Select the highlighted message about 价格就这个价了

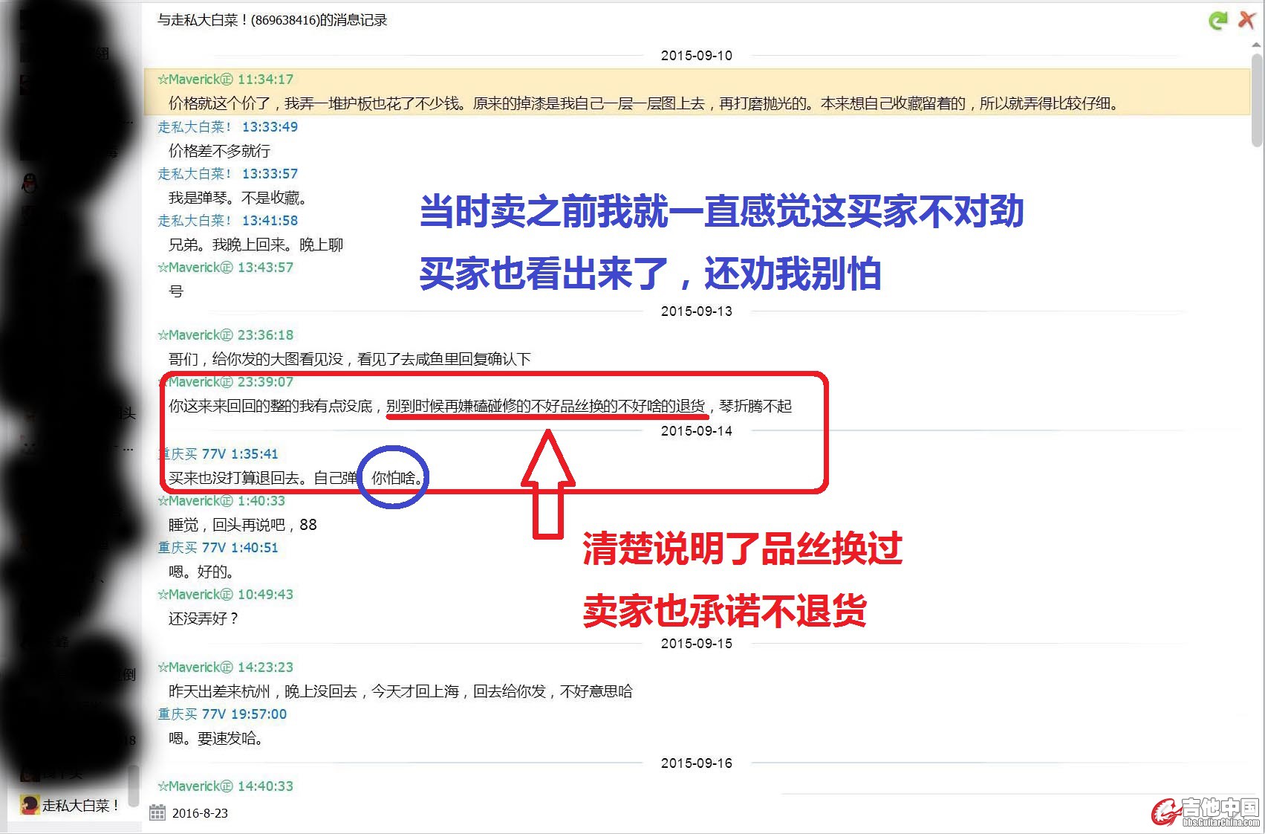(x=643, y=103)
